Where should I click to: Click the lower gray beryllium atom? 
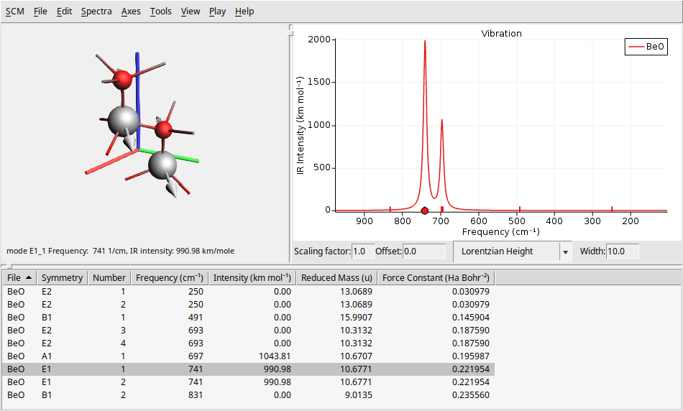coord(162,165)
